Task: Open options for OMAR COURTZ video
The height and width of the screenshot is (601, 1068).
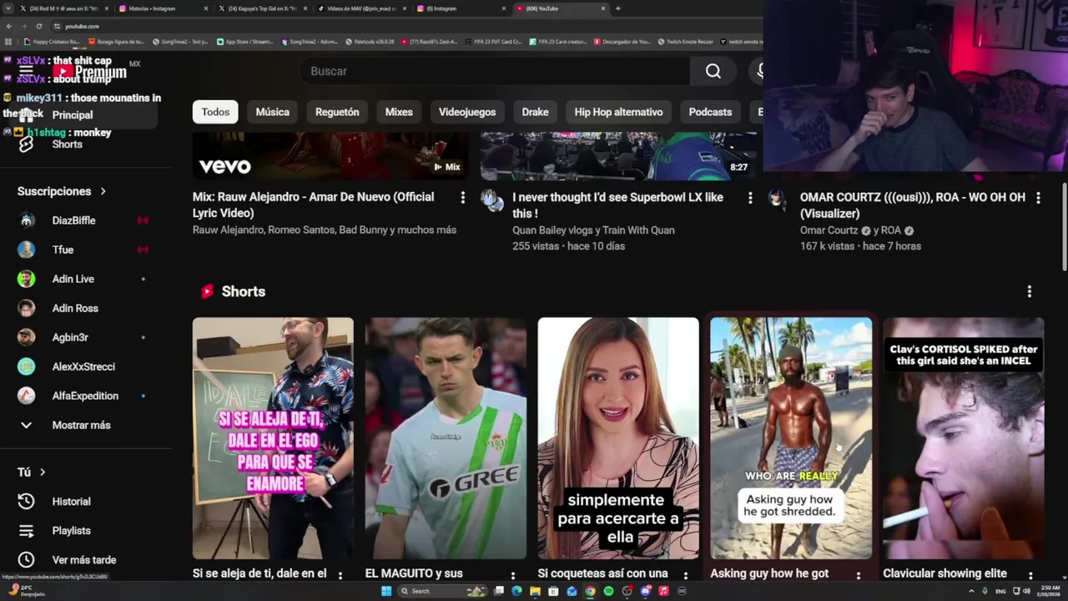Action: 1038,198
